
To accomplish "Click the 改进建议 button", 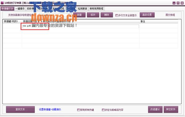I will (x=155, y=110).
